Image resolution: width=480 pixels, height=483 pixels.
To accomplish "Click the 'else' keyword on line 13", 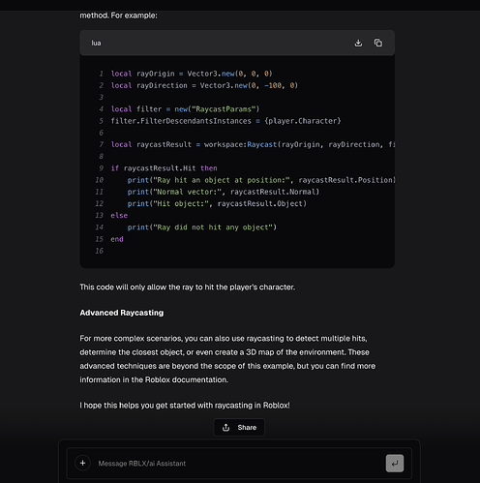I will [x=119, y=216].
